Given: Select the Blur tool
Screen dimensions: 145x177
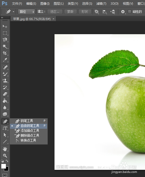Looking at the screenshot, I should 5,107.
